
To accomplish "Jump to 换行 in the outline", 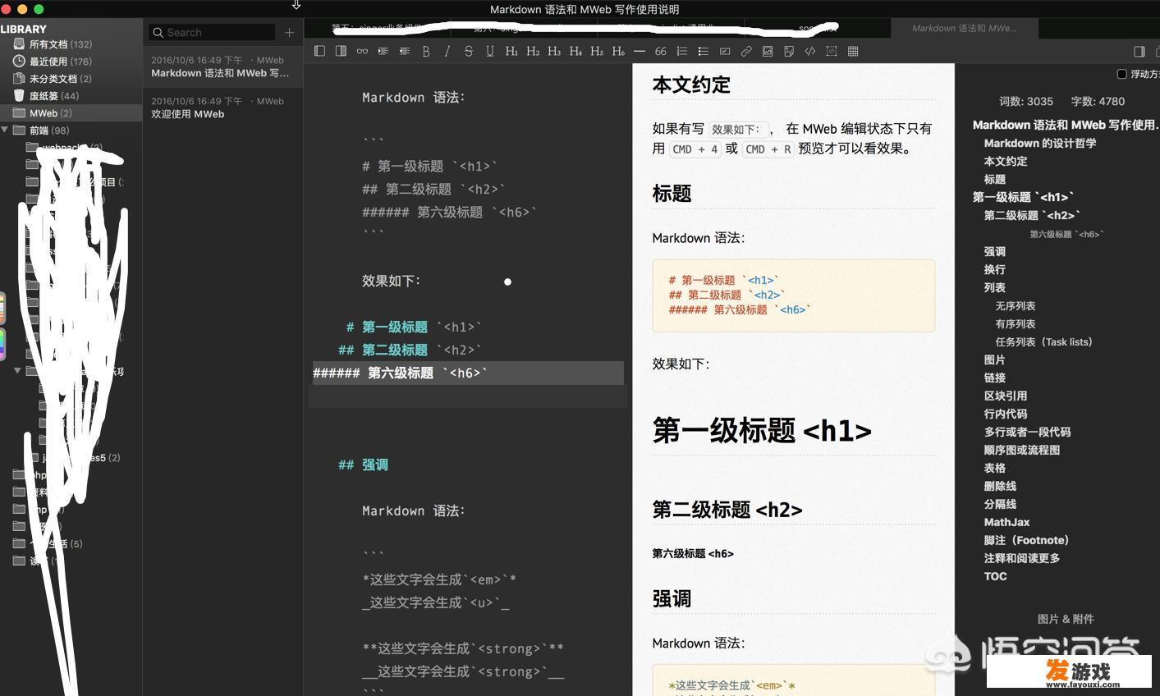I will [x=994, y=269].
